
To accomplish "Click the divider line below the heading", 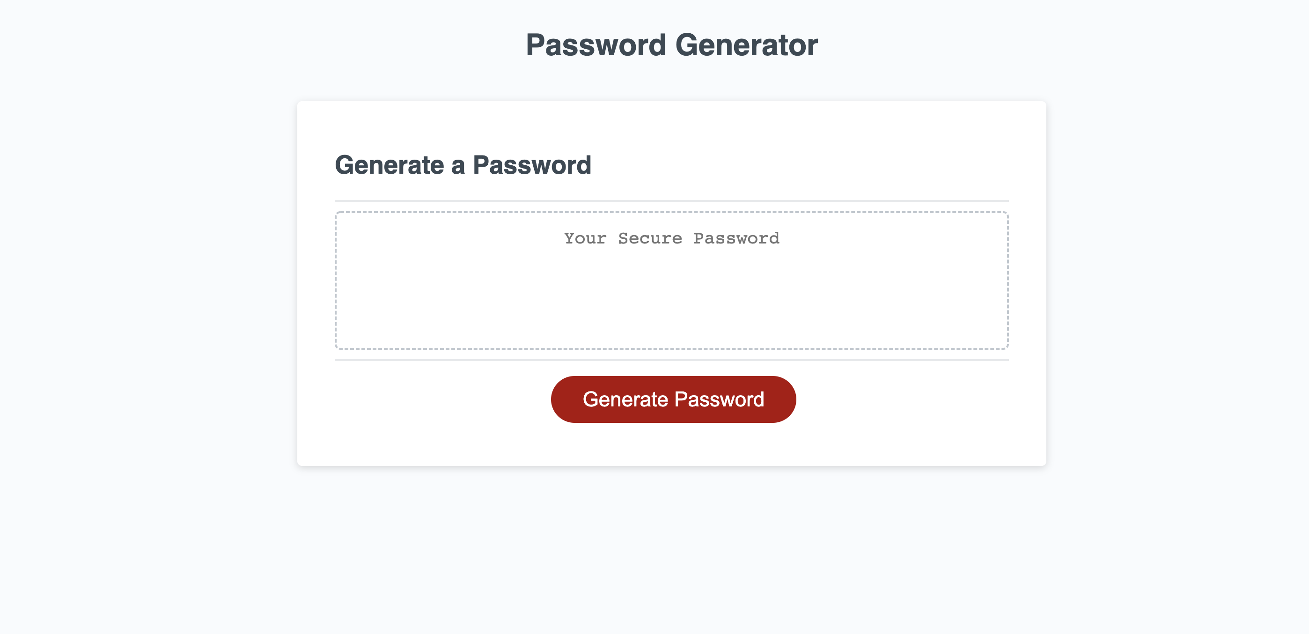I will [672, 199].
